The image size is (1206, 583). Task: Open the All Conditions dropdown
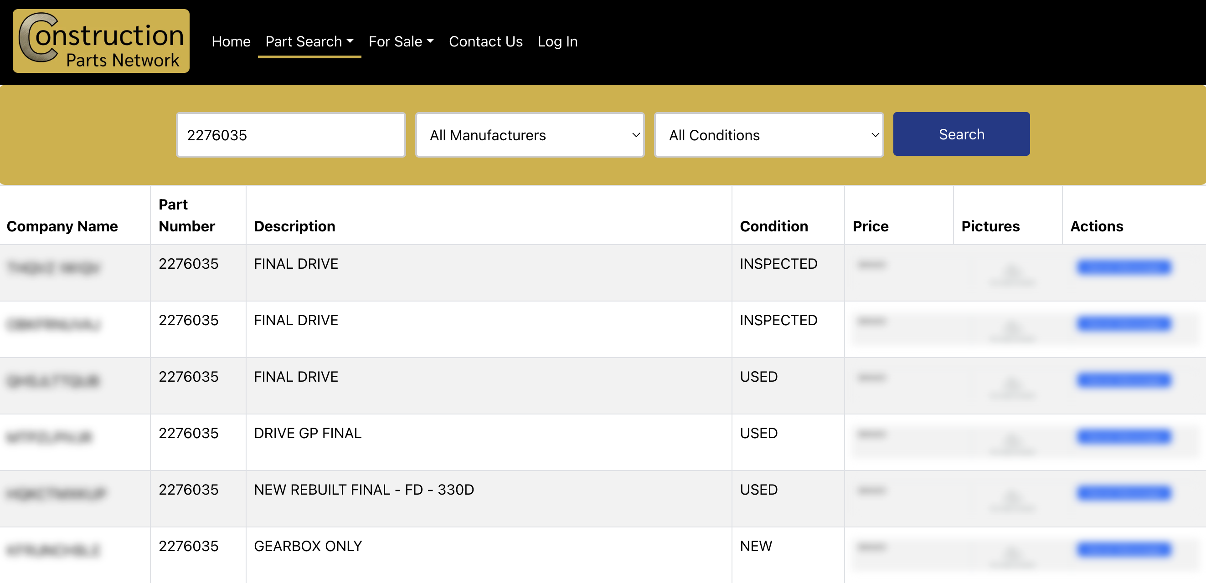pos(768,135)
